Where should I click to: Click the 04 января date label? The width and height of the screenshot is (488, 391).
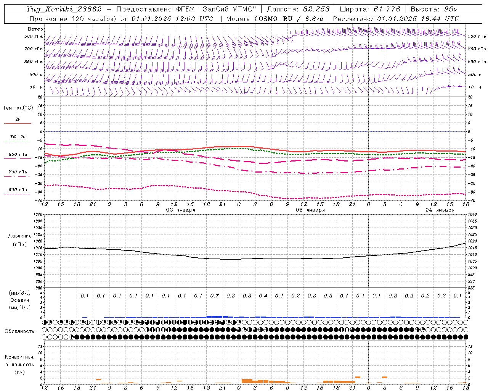[x=440, y=210]
